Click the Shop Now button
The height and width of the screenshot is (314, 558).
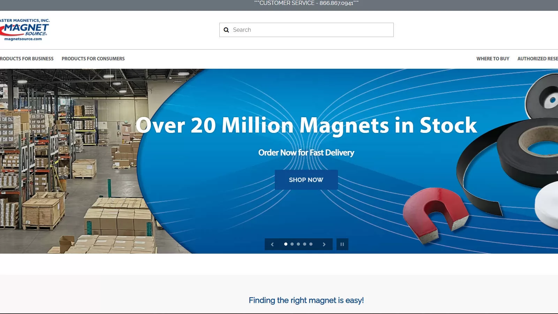pos(306,180)
